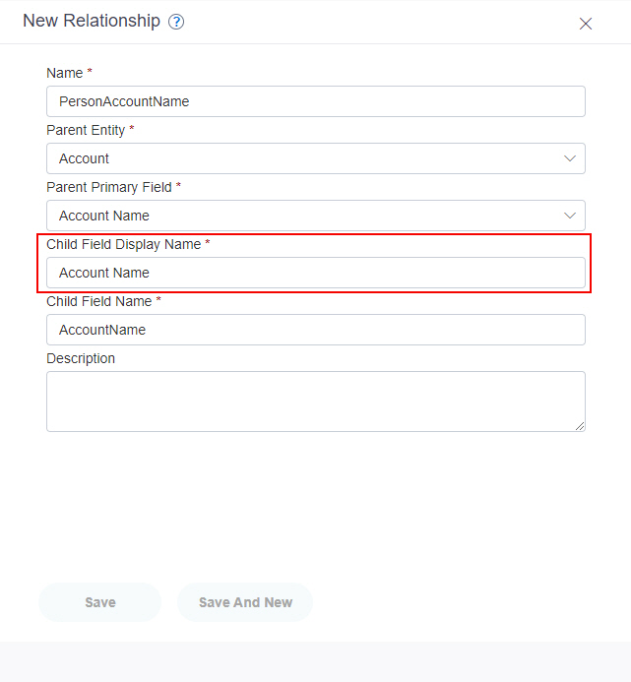Click the Save And New button
This screenshot has height=682, width=631.
click(x=245, y=602)
